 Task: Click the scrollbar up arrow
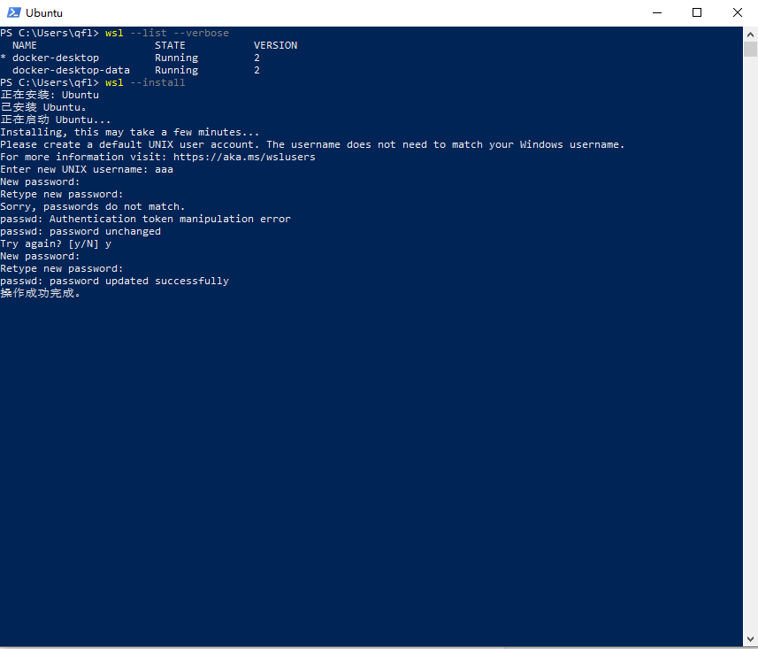(x=751, y=33)
